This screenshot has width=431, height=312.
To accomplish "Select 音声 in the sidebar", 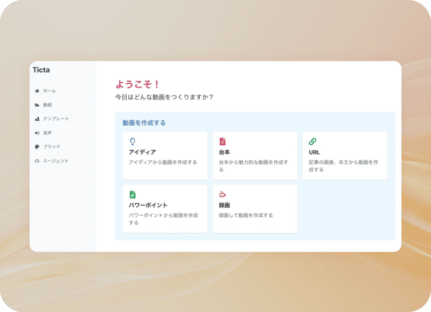I will (47, 133).
